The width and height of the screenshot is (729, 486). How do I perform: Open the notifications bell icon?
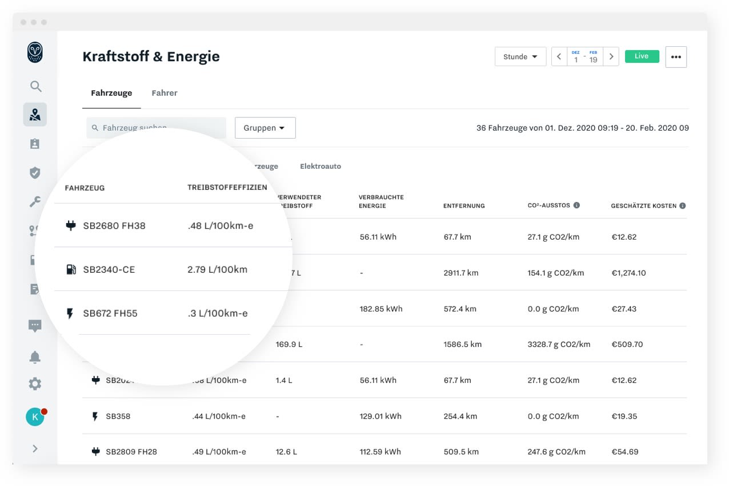tap(35, 357)
